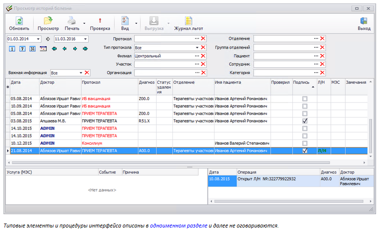Click the Выход exit icon
Viewport: 382px width, 231px height.
pyautogui.click(x=364, y=21)
